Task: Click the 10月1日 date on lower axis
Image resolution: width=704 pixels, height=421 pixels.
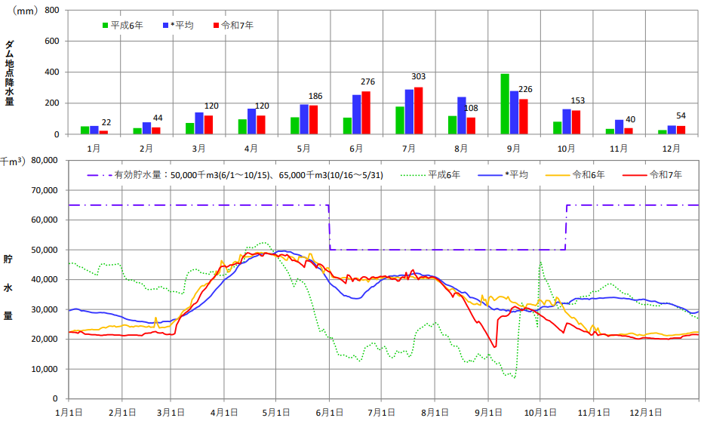Action: (540, 412)
